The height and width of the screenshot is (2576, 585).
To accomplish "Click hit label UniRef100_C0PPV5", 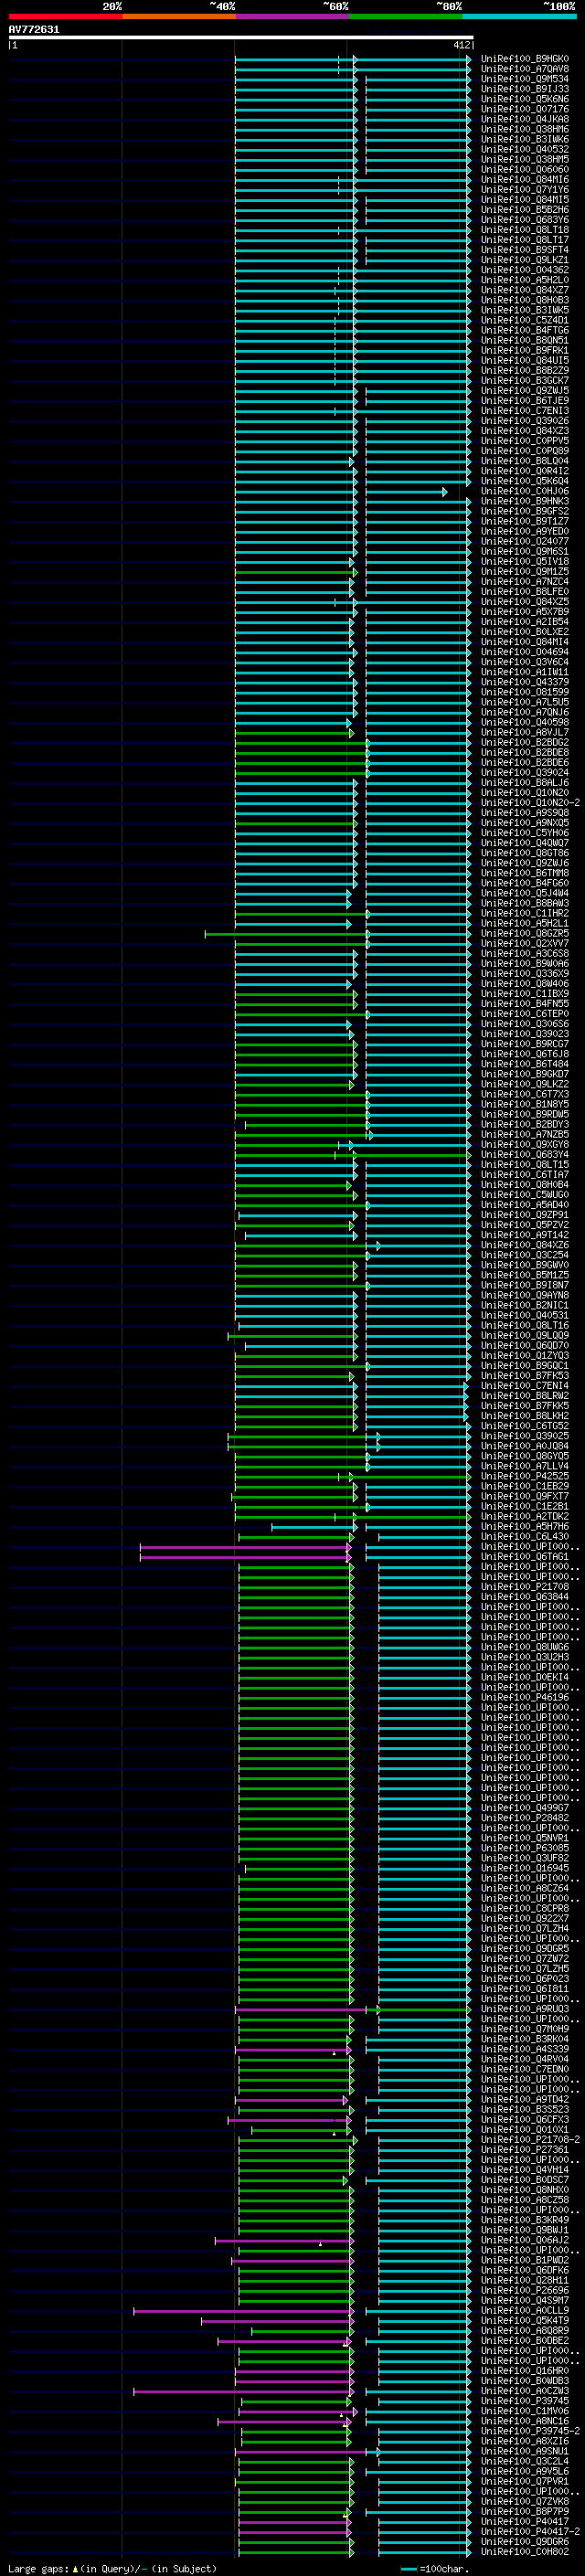I will (x=525, y=441).
